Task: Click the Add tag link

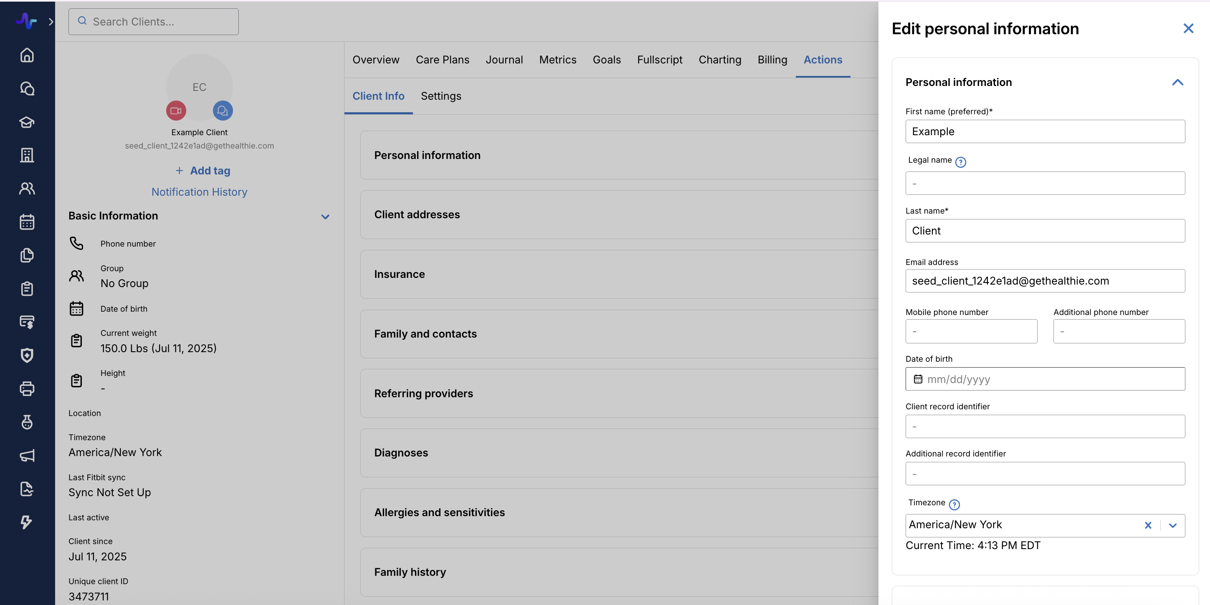Action: point(203,171)
